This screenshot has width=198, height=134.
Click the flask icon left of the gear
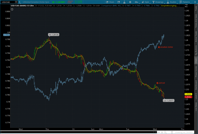pyautogui.click(x=125, y=2)
